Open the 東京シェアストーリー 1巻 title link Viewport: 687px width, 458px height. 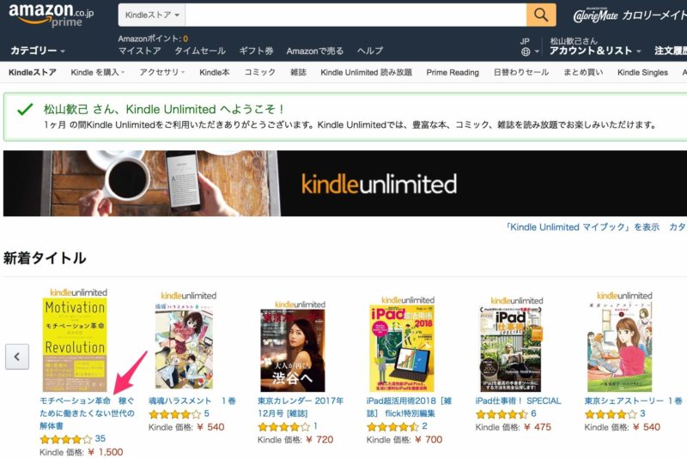633,401
